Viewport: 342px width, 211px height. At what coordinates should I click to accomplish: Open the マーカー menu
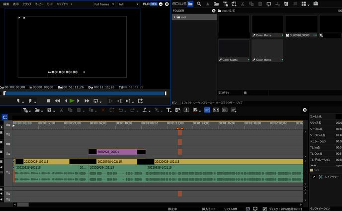(39, 4)
